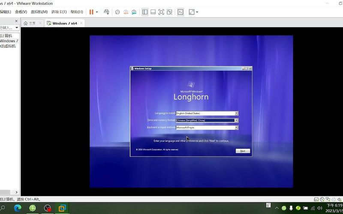Open the 虚拟机(M) menu
The image size is (343, 214).
39,12
